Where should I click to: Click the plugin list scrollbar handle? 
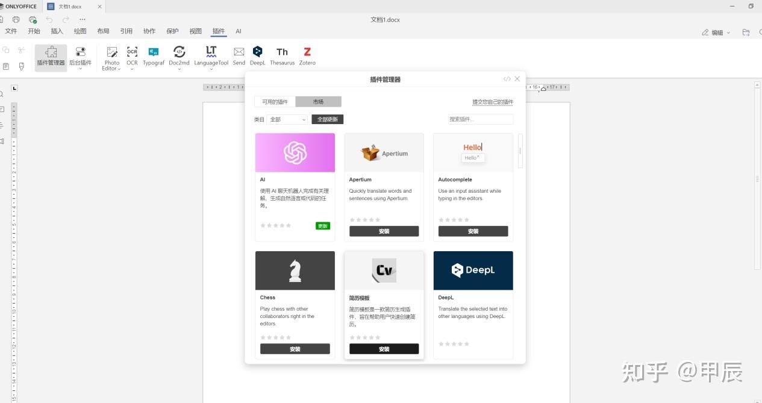click(x=520, y=150)
